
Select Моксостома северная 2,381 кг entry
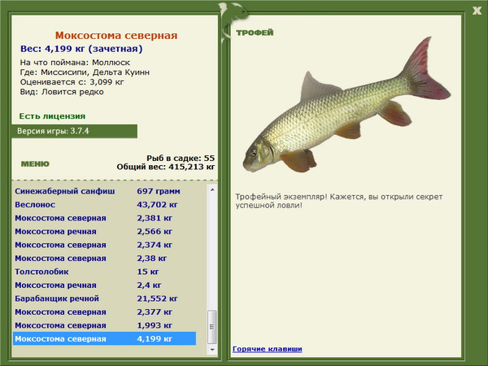(105, 218)
